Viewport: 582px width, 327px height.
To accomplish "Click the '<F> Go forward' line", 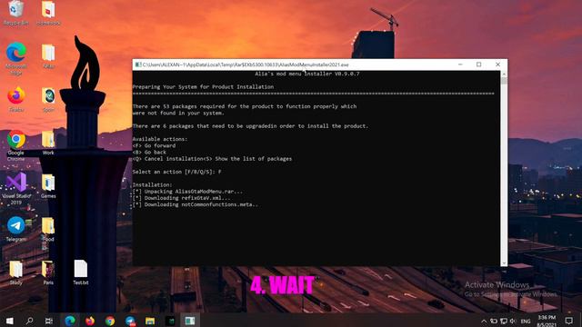I will pyautogui.click(x=154, y=145).
